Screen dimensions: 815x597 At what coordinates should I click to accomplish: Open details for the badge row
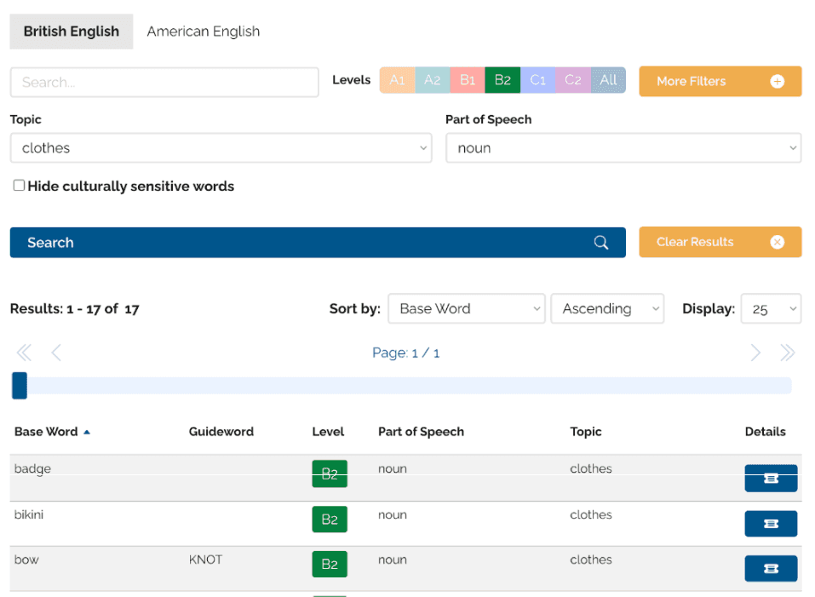pos(771,479)
